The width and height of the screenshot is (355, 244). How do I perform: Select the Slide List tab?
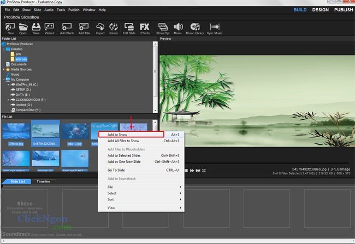click(x=17, y=181)
